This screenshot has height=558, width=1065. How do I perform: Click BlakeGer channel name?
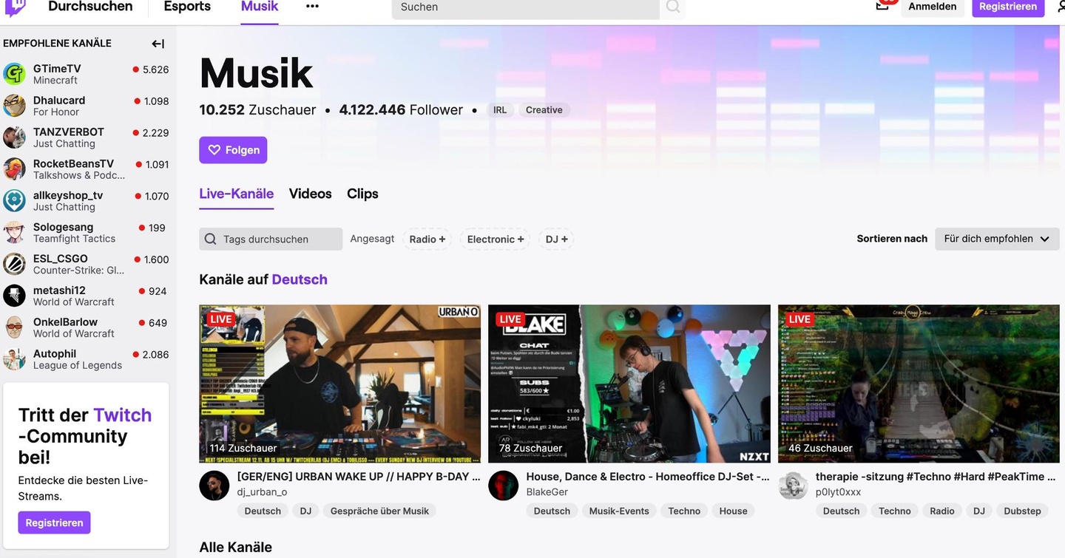[x=547, y=492]
